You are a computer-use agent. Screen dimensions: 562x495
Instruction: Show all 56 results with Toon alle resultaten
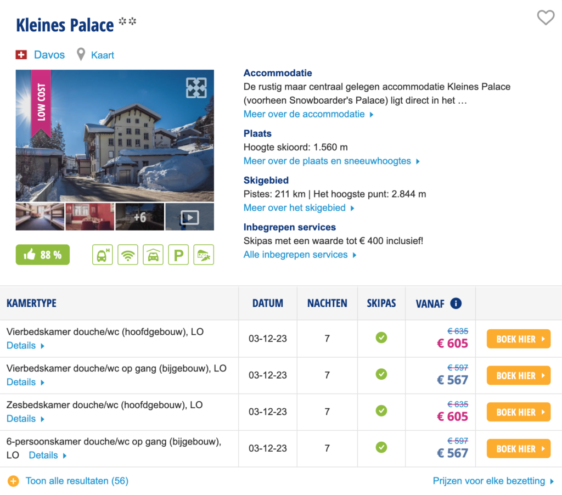(x=76, y=481)
